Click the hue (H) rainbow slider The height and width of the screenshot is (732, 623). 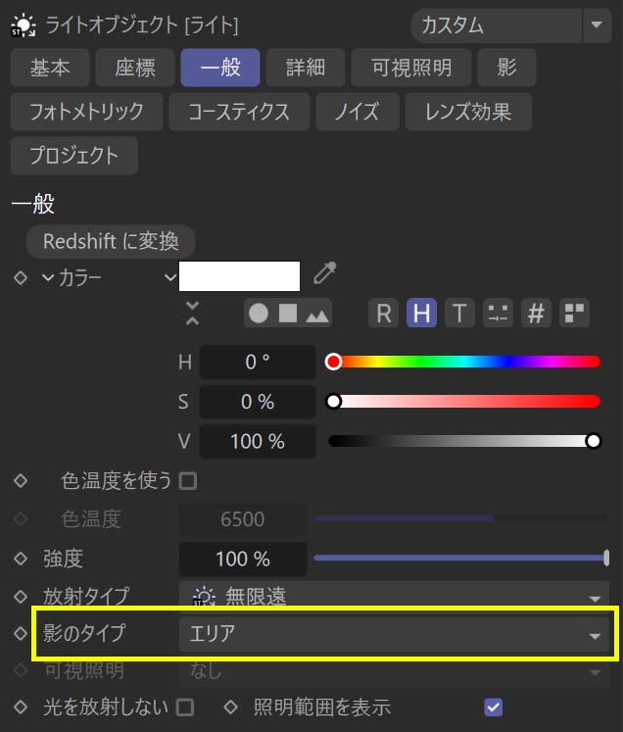(464, 362)
